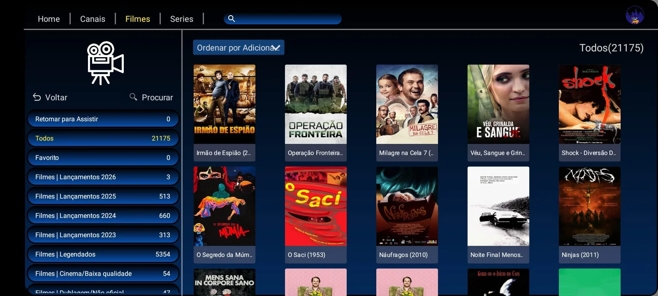Screen dimensions: 658x296
Task: Select Retomar para Assistir category
Action: pos(103,119)
